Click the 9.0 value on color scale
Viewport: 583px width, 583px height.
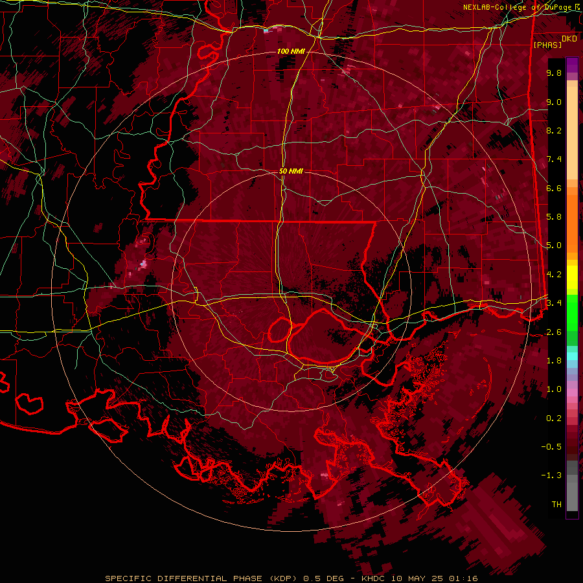[554, 102]
